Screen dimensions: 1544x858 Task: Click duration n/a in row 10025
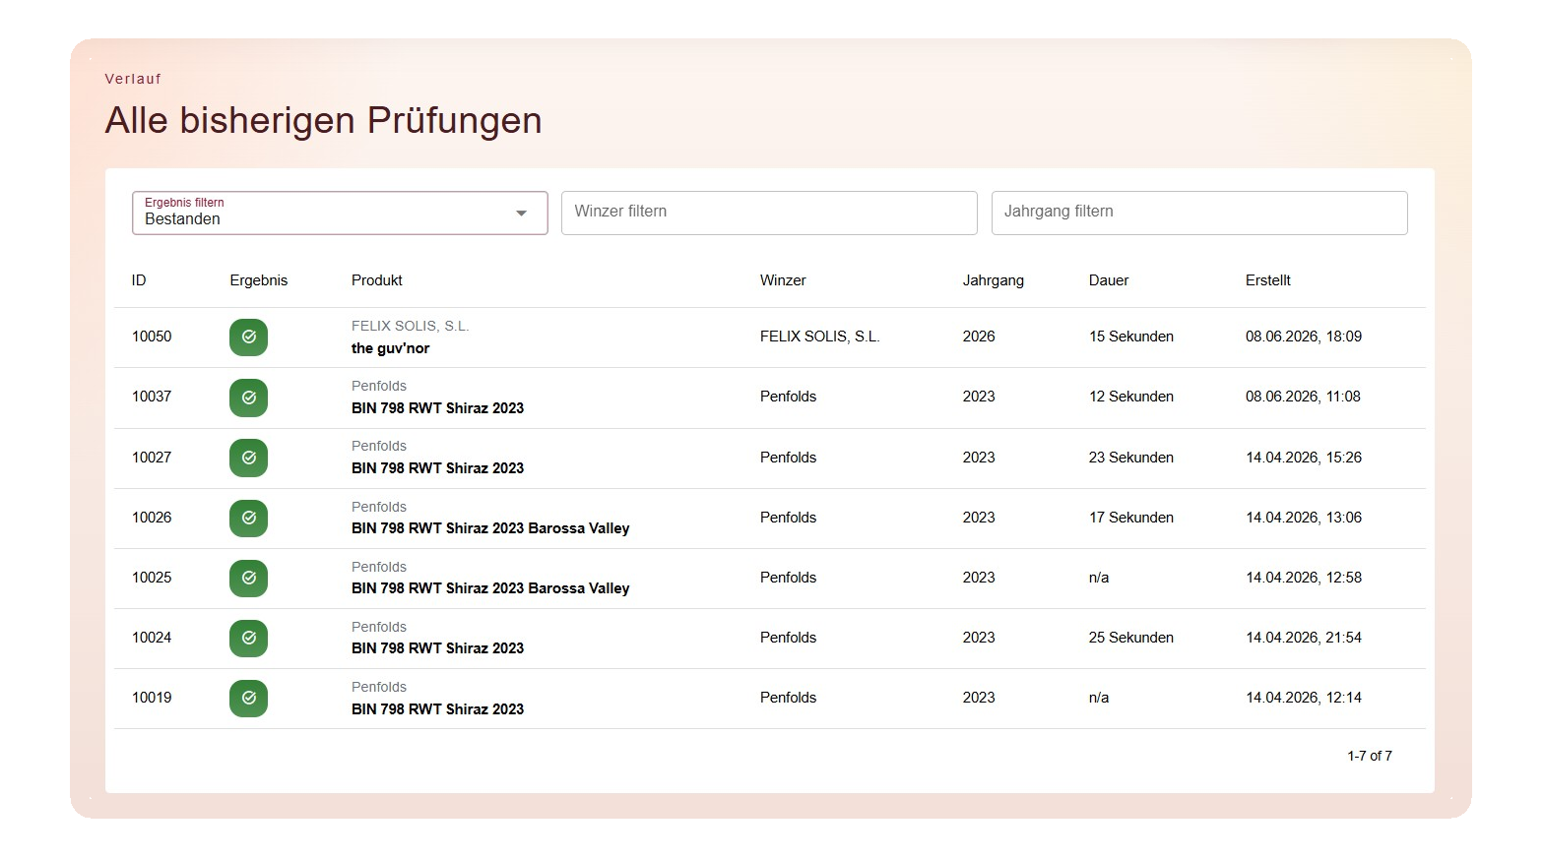pyautogui.click(x=1099, y=578)
